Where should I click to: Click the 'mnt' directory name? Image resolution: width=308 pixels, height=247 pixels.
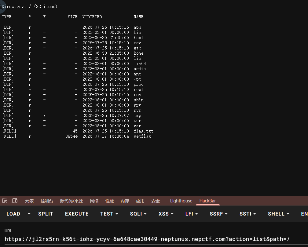coord(137,74)
